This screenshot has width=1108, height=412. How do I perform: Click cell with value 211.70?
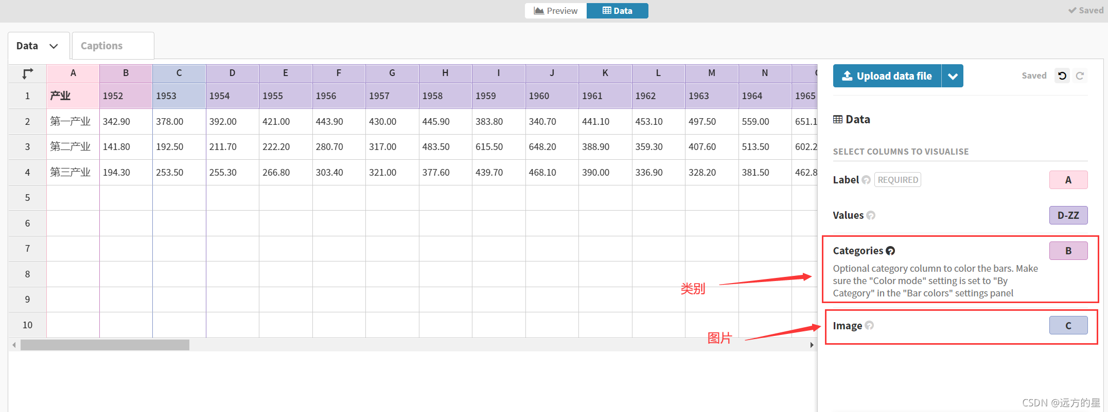click(x=233, y=147)
